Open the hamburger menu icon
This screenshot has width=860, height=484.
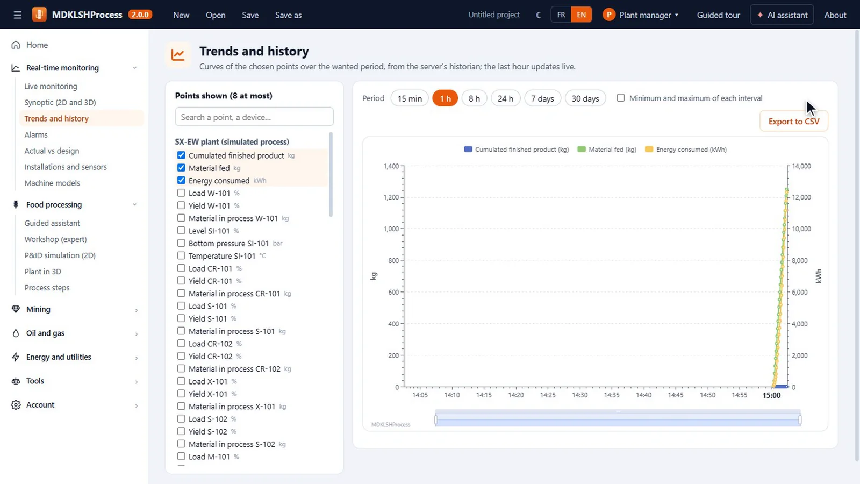pyautogui.click(x=18, y=15)
